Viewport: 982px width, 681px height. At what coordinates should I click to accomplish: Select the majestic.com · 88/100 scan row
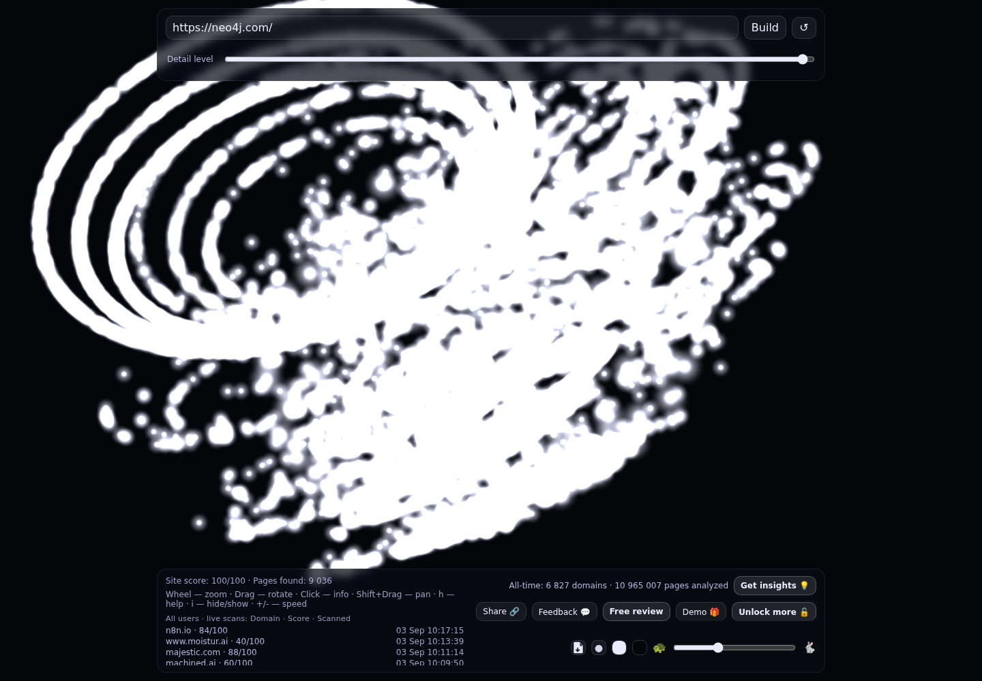(x=314, y=652)
